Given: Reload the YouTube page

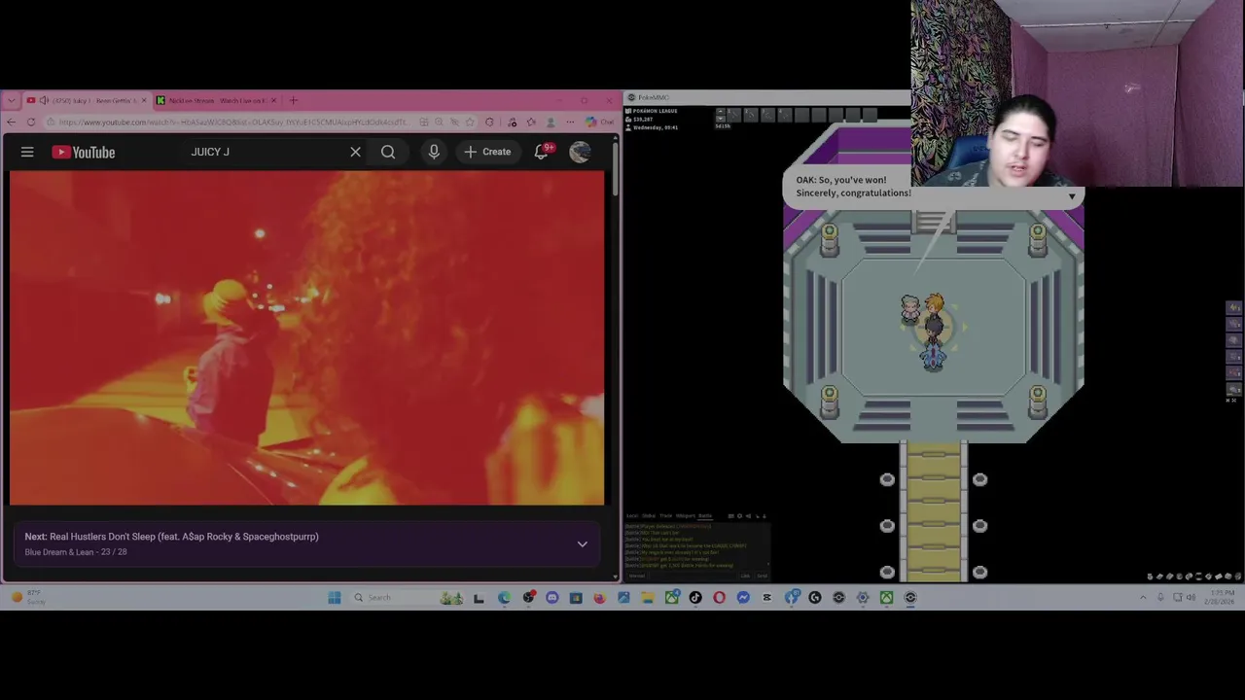Looking at the screenshot, I should pos(31,122).
